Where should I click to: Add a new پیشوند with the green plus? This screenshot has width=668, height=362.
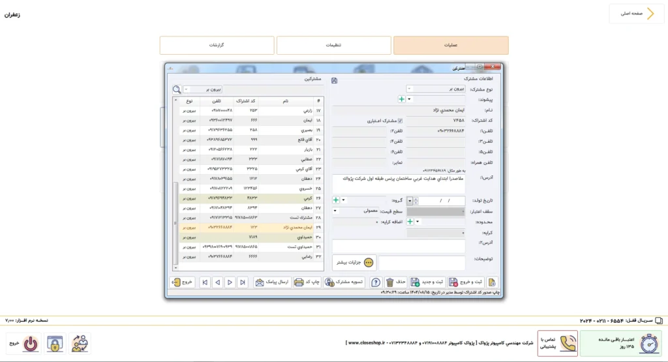coord(401,99)
